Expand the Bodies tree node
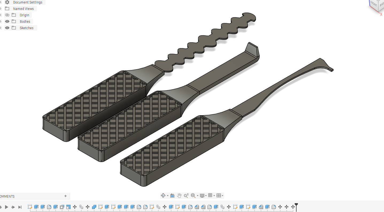 (1, 21)
